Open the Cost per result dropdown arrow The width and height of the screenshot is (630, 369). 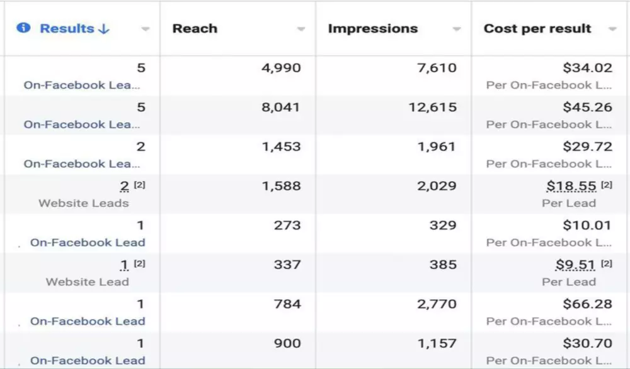click(612, 30)
